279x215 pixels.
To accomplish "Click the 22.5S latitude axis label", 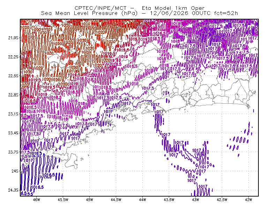I will pos(13,76).
